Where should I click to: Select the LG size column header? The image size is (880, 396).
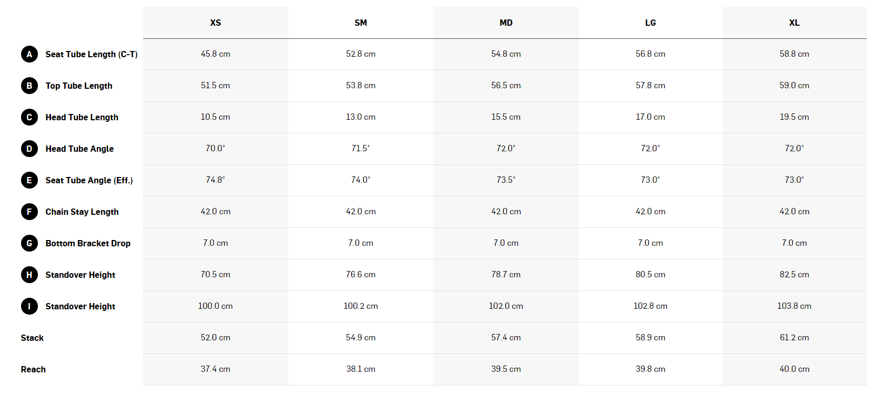(651, 23)
